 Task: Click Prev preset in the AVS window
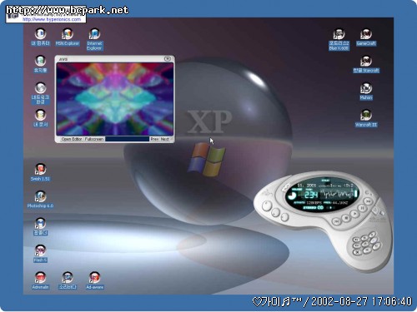(154, 139)
